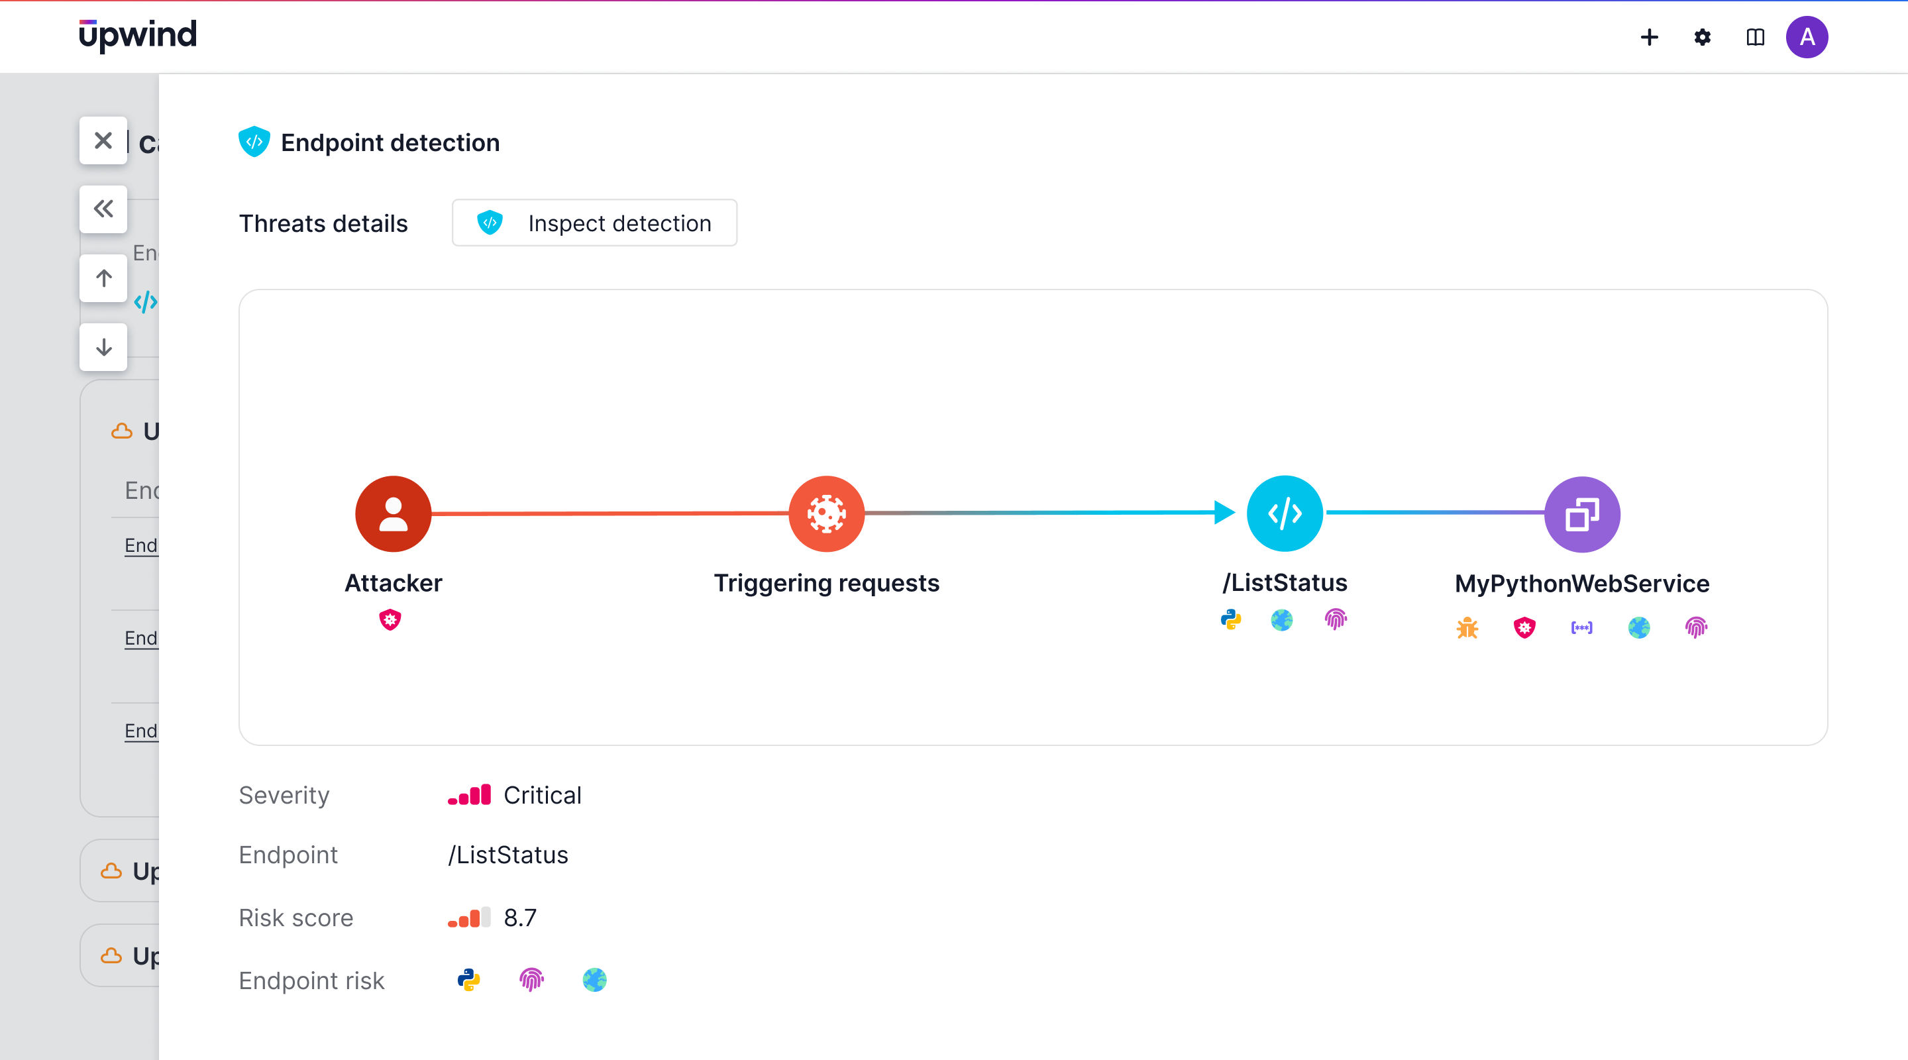Open the user avatar menu

click(1807, 37)
